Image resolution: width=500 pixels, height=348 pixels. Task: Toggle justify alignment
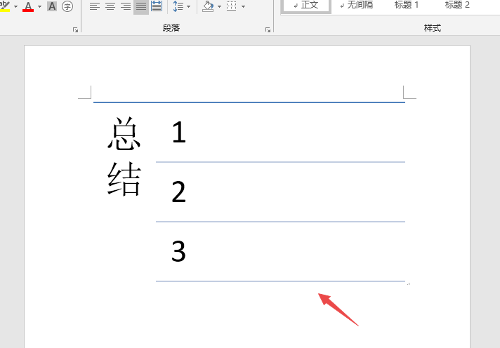[141, 6]
